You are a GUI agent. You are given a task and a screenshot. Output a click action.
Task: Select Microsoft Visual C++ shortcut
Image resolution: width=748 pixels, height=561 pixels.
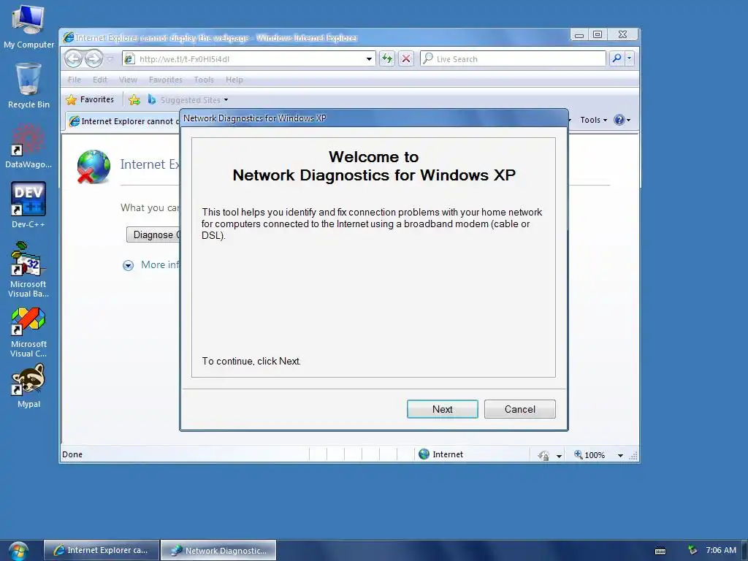pos(28,332)
